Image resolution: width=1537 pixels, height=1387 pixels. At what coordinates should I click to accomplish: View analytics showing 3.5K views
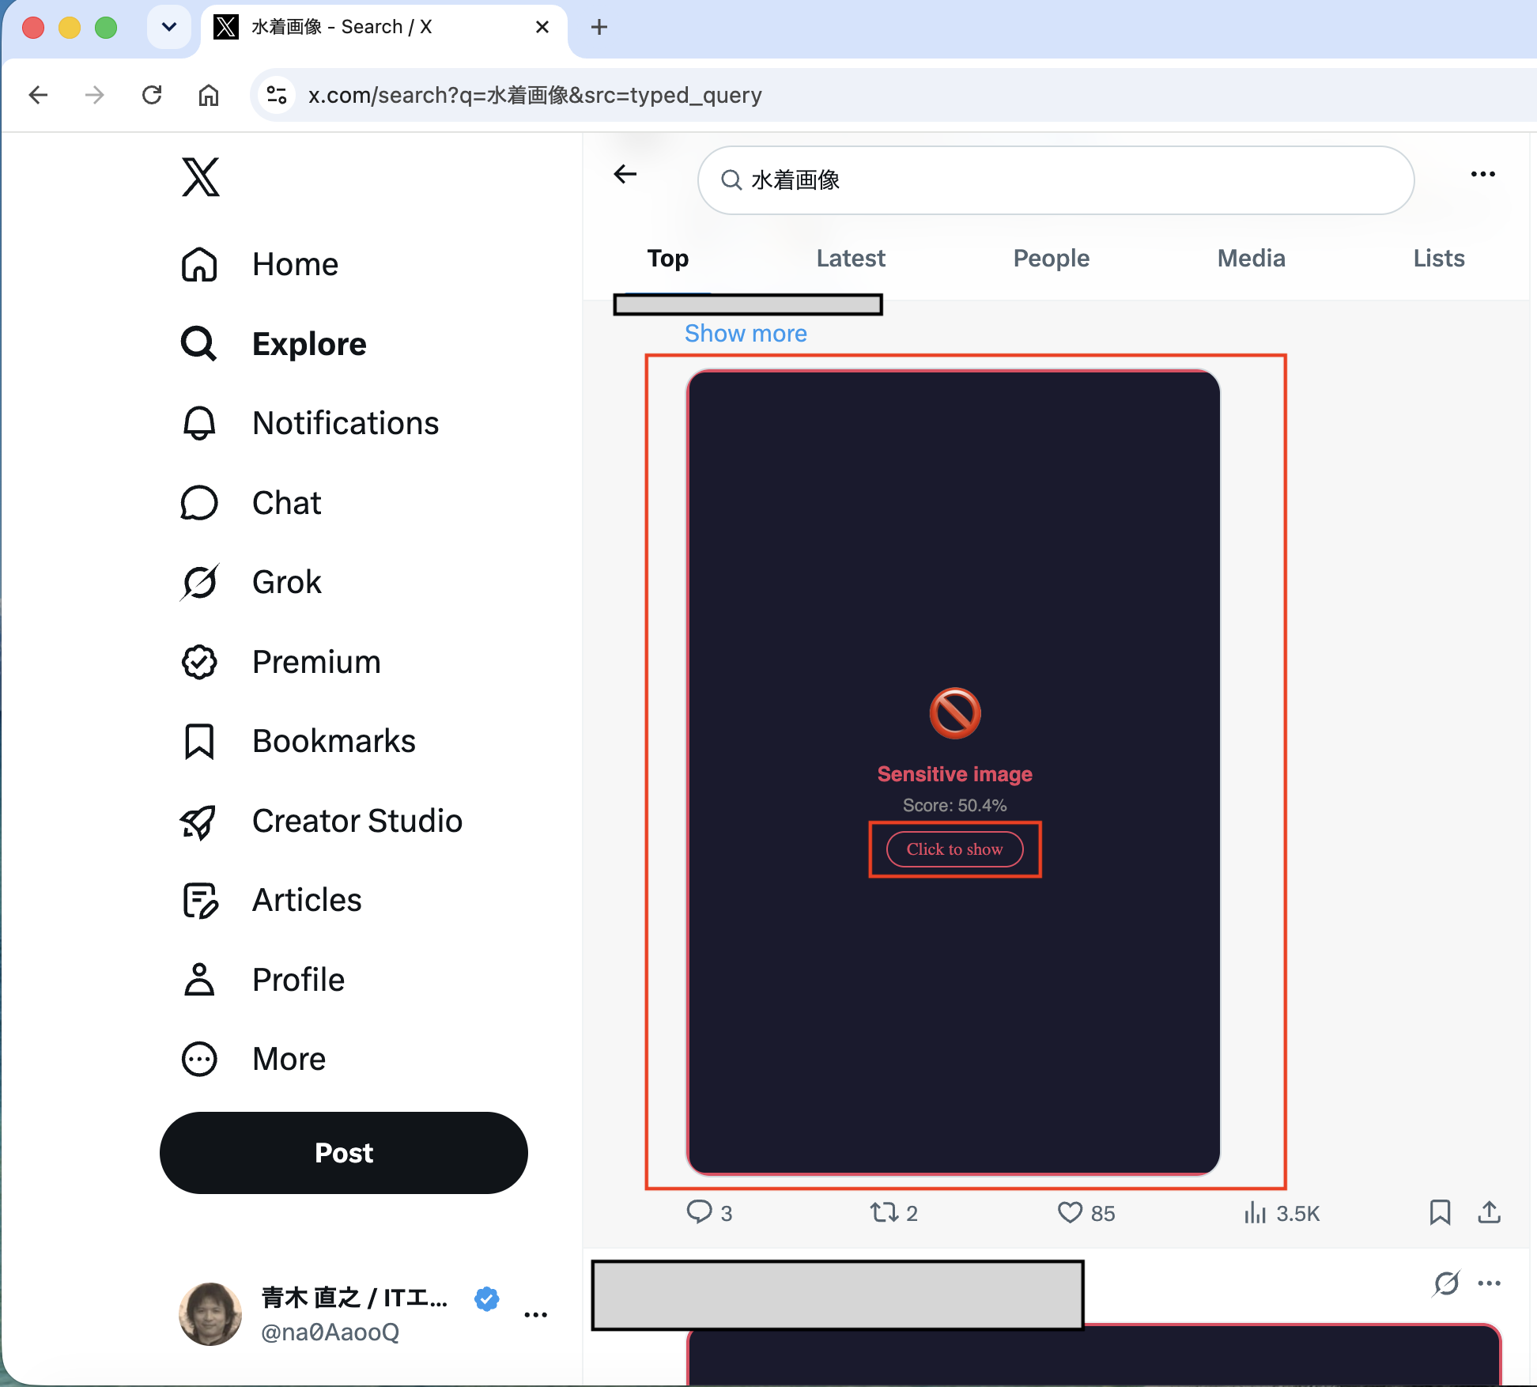click(x=1281, y=1212)
